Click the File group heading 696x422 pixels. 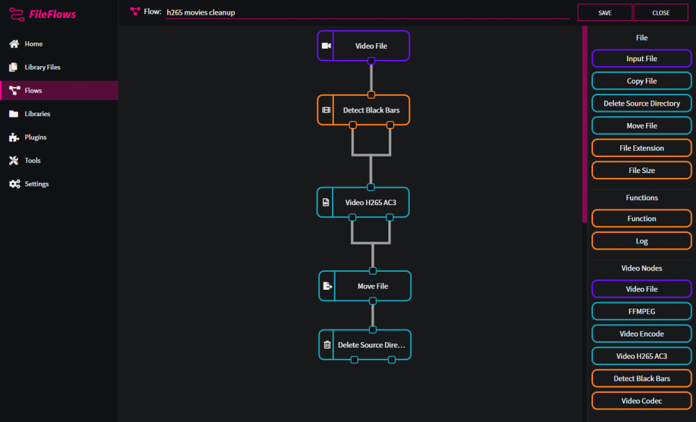(x=642, y=38)
